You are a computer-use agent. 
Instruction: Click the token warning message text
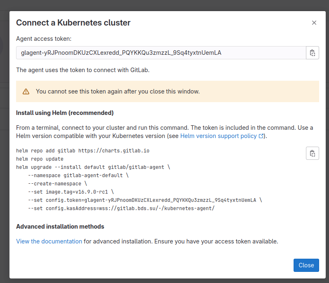point(118,91)
